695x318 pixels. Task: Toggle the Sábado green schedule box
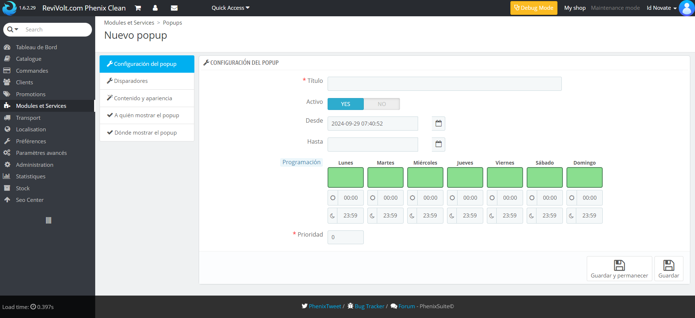tap(545, 177)
